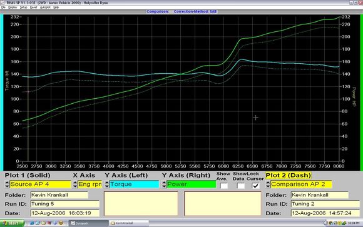Click the 8000 rpm x-axis label
This screenshot has height=227, width=363.
pyautogui.click(x=339, y=166)
